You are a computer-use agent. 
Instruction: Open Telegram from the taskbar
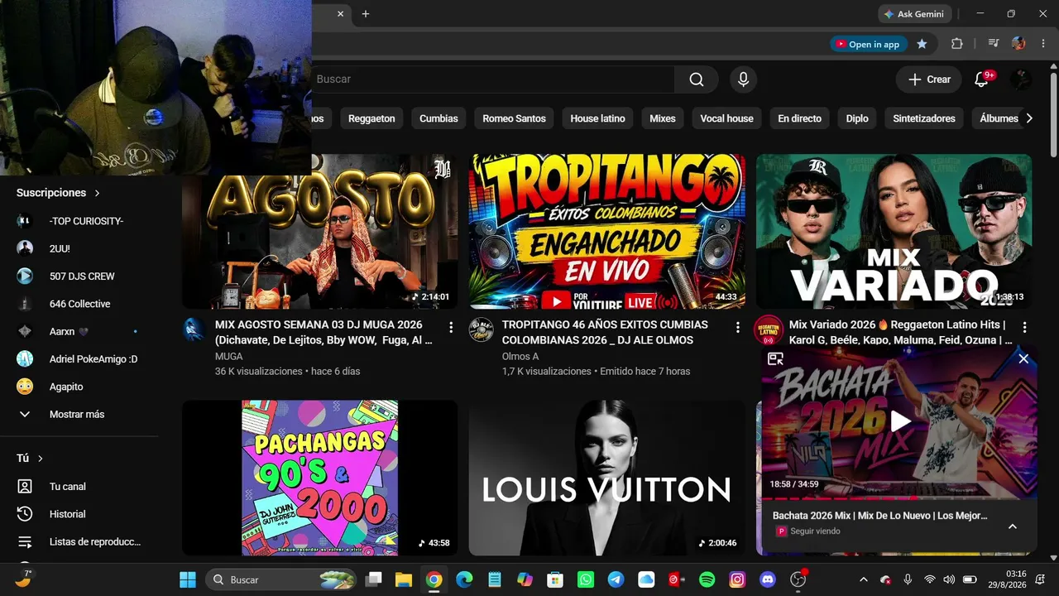point(616,579)
